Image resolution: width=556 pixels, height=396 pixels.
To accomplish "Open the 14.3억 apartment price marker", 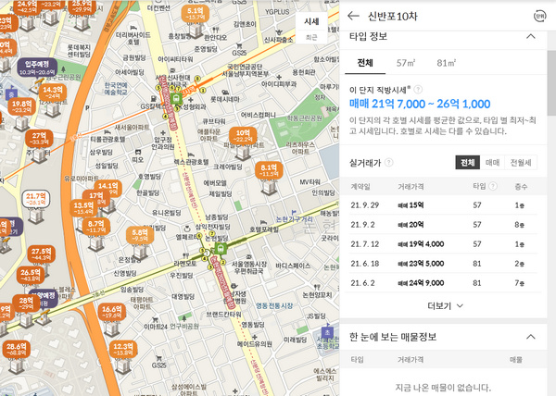I will (53, 93).
